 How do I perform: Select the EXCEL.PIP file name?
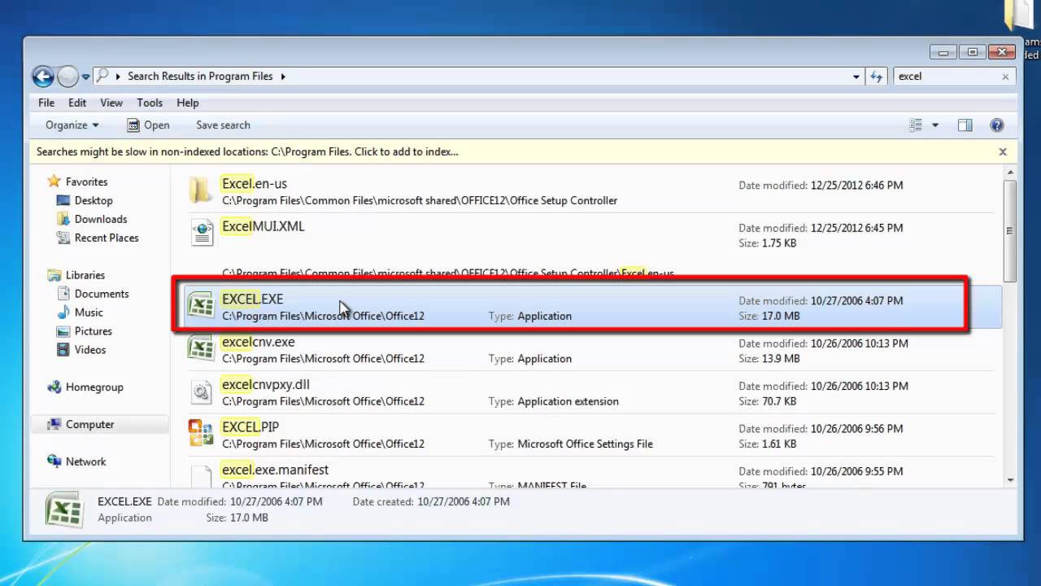[x=250, y=426]
